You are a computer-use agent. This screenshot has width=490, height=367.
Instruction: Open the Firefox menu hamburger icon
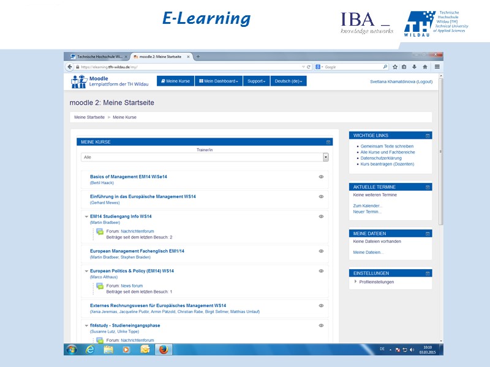[x=437, y=67]
